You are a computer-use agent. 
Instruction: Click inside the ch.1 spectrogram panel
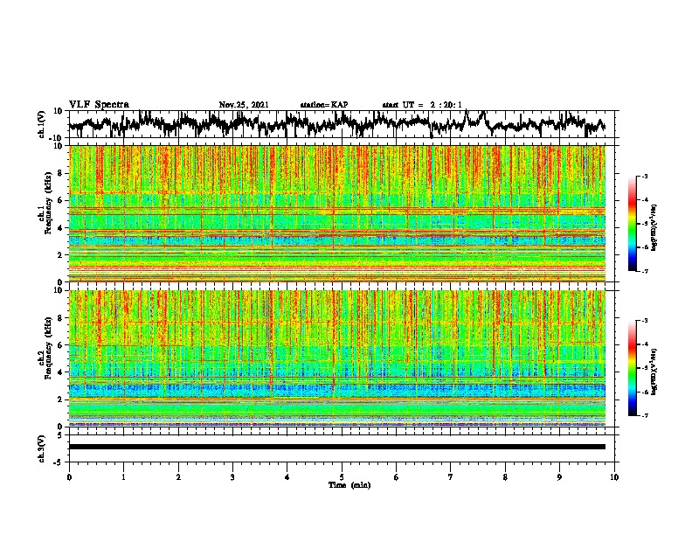tap(337, 213)
